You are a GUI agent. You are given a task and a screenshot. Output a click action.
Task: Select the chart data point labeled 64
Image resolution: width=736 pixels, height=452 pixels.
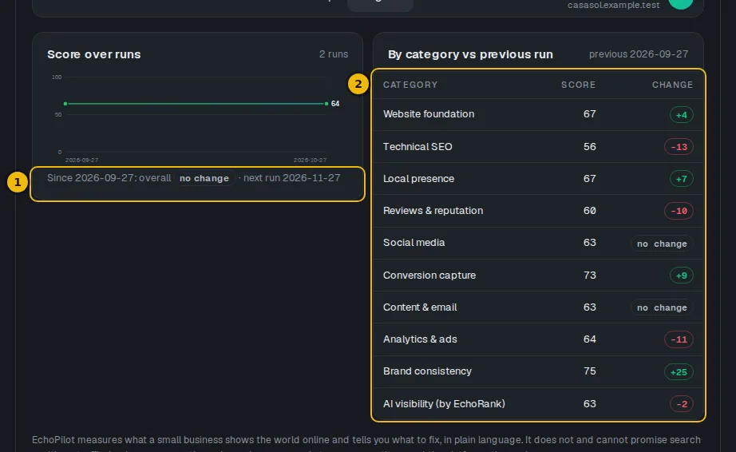click(326, 103)
